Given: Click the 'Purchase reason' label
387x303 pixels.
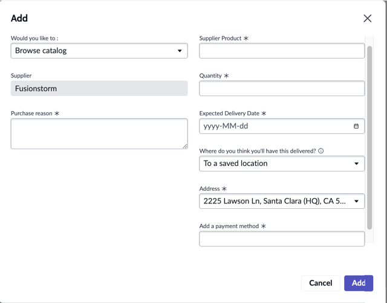Looking at the screenshot, I should pyautogui.click(x=31, y=113).
